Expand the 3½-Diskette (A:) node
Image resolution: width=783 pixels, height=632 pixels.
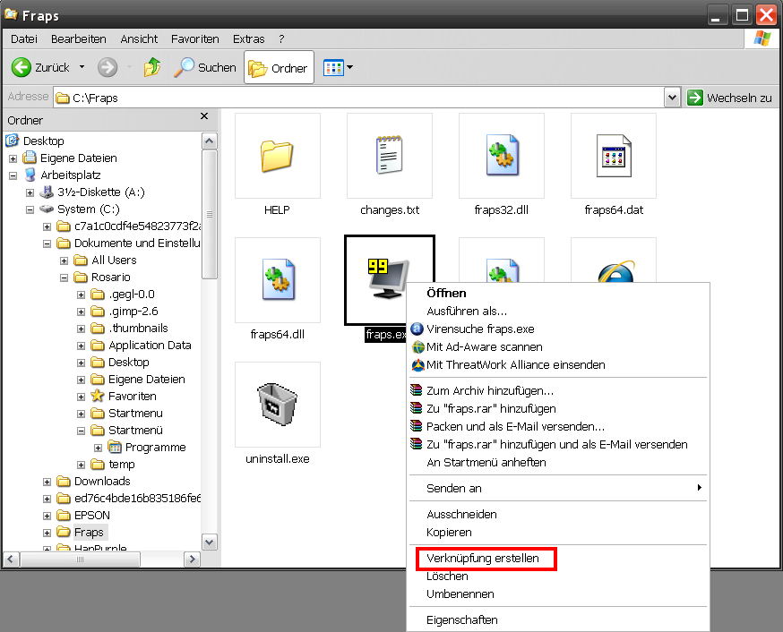pyautogui.click(x=30, y=192)
